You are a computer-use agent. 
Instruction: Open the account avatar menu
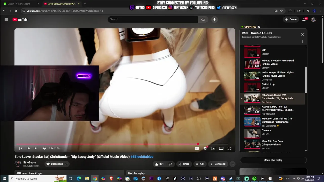314,19
